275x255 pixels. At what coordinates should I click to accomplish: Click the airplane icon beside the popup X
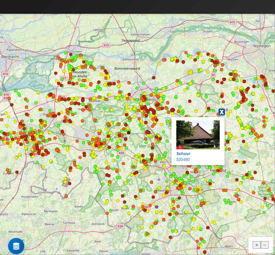coord(227,110)
